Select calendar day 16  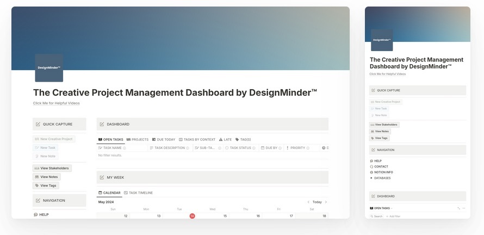258,216
